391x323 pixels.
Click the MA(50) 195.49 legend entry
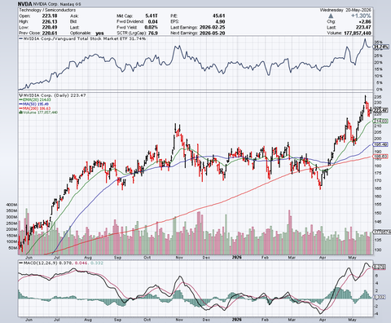pos(33,104)
